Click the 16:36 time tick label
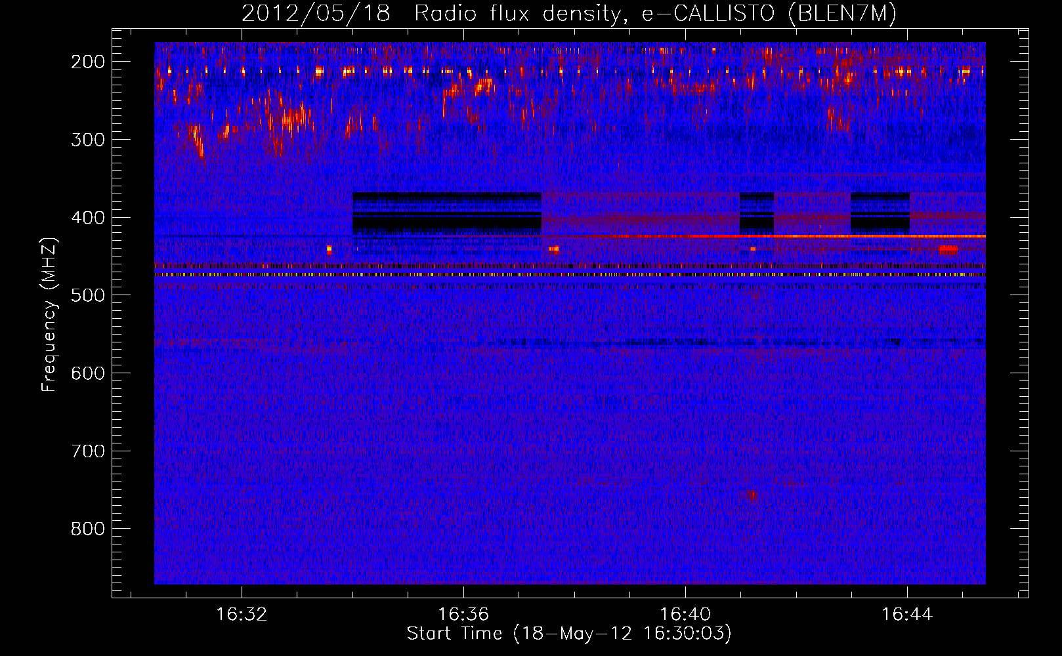1062x656 pixels. (463, 614)
